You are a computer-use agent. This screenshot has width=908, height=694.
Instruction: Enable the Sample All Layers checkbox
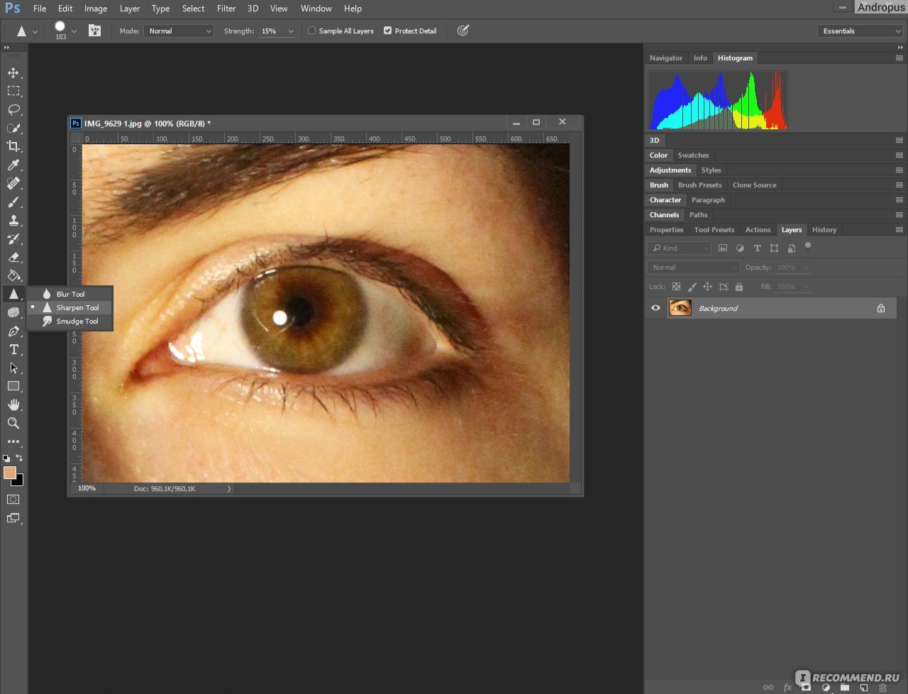[312, 31]
